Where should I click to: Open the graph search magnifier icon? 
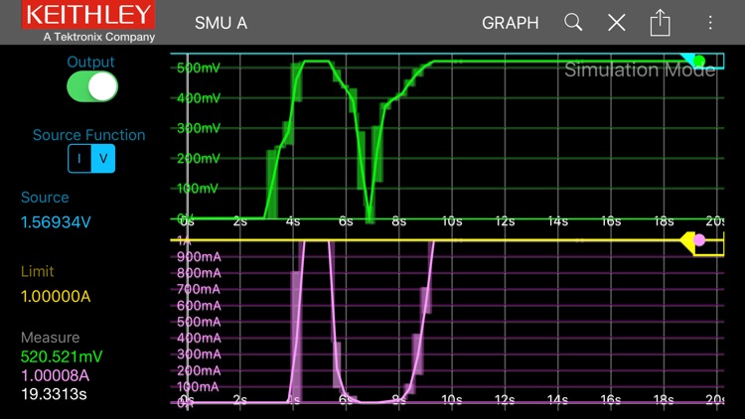click(573, 22)
